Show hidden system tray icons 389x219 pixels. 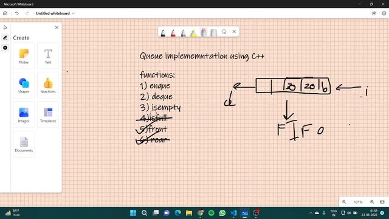point(311,213)
